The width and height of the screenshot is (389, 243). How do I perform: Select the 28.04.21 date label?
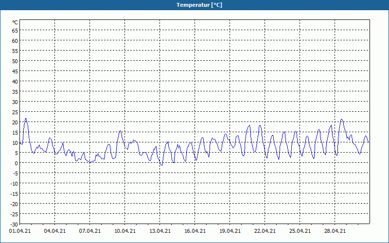tap(335, 231)
